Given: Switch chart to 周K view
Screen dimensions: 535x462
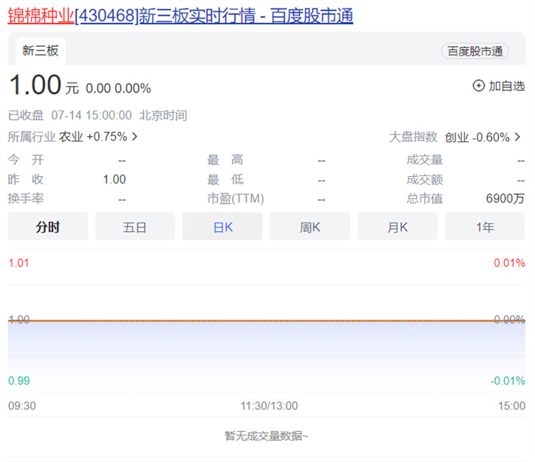Looking at the screenshot, I should click(310, 226).
